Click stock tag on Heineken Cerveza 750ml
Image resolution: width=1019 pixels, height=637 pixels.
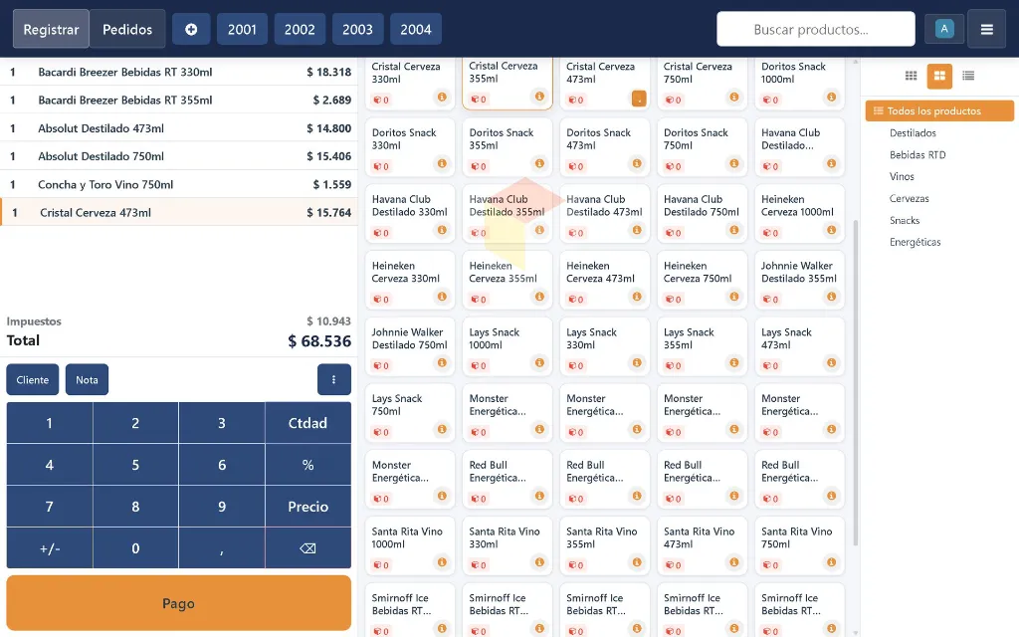[x=674, y=300]
